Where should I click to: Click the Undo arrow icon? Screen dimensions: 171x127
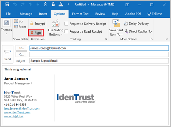[x=15, y=5]
